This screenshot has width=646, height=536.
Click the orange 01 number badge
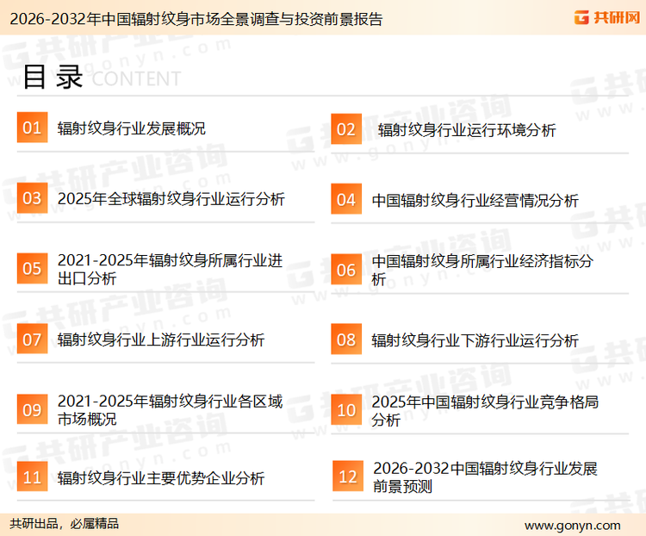tap(32, 128)
